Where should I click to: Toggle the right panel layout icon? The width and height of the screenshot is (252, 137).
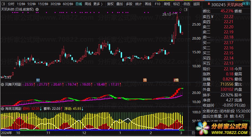click(x=186, y=10)
